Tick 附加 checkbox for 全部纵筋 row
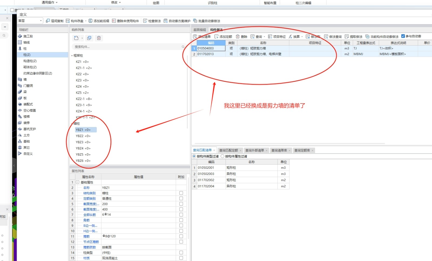 pos(181,215)
